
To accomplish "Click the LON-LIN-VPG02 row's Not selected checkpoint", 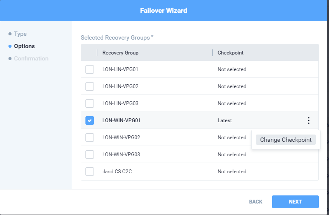I will click(x=232, y=86).
